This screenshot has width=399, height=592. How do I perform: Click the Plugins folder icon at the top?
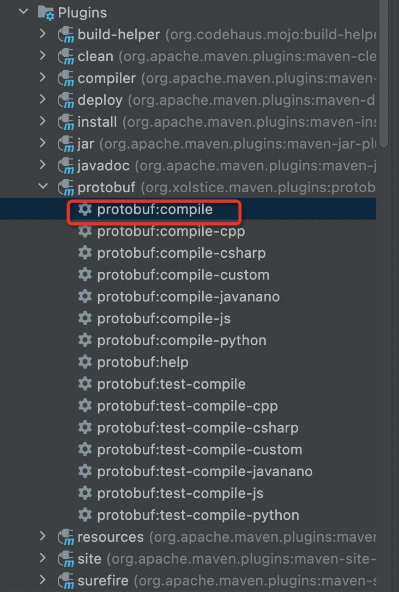coord(45,12)
